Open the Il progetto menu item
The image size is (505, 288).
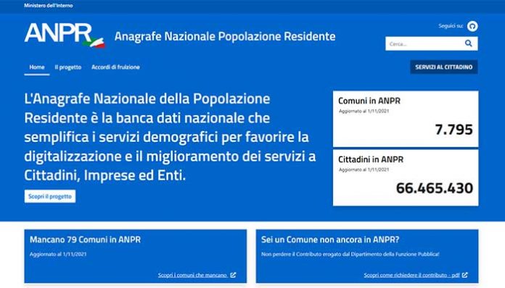[68, 67]
